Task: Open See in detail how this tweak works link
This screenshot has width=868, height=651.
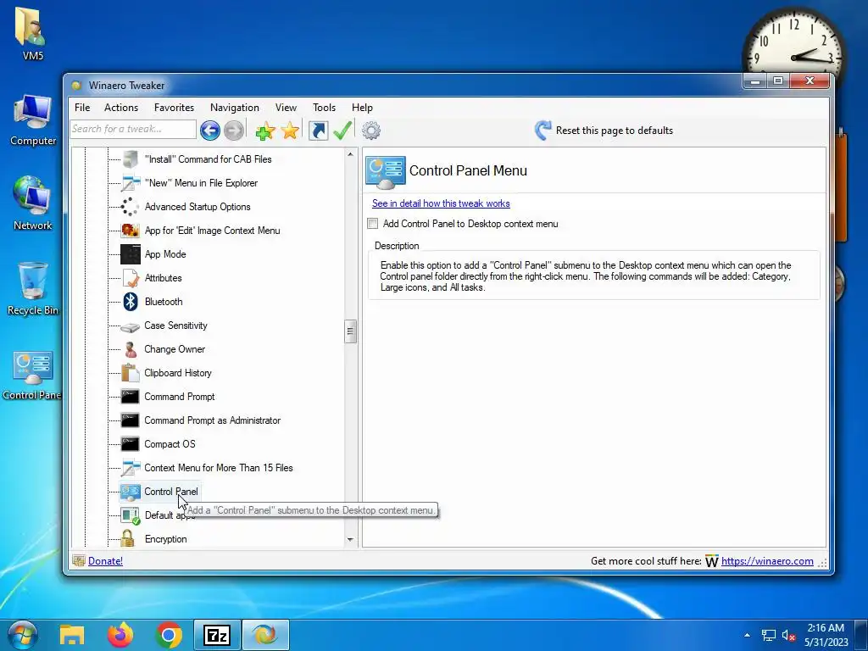Action: coord(441,203)
